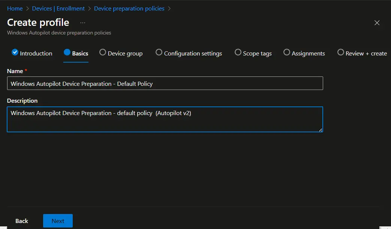
Task: Select the Review + create step radio button
Action: pos(340,52)
